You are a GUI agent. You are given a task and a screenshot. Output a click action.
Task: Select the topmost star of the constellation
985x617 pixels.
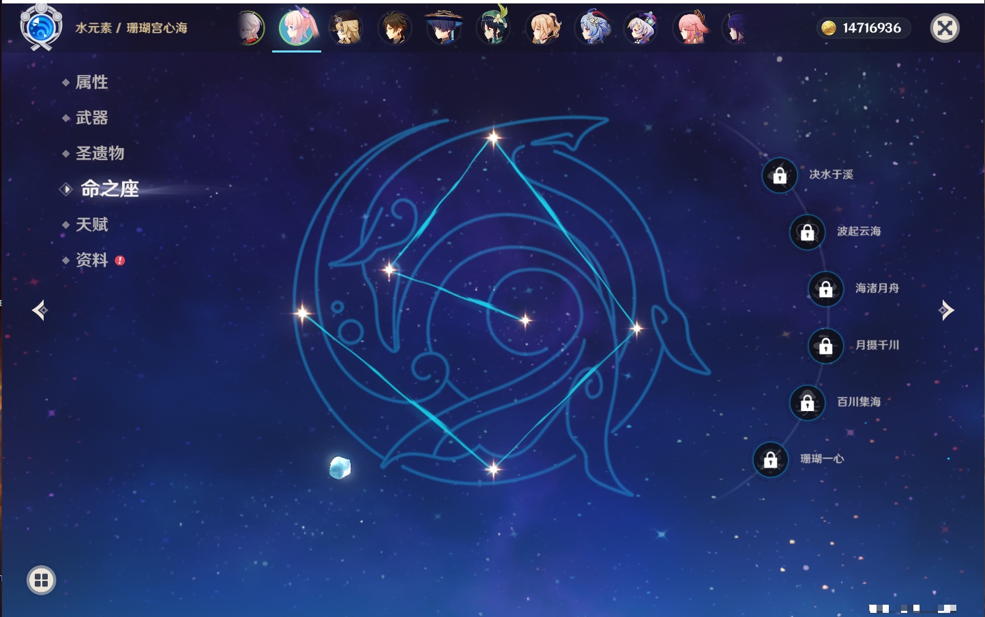coord(494,138)
